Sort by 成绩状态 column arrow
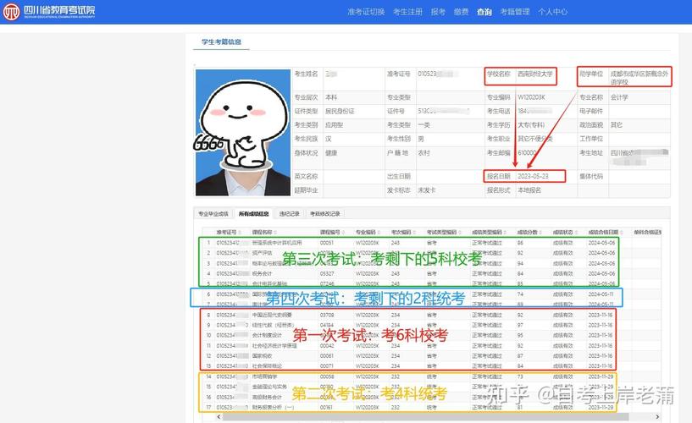The width and height of the screenshot is (692, 423). point(576,232)
